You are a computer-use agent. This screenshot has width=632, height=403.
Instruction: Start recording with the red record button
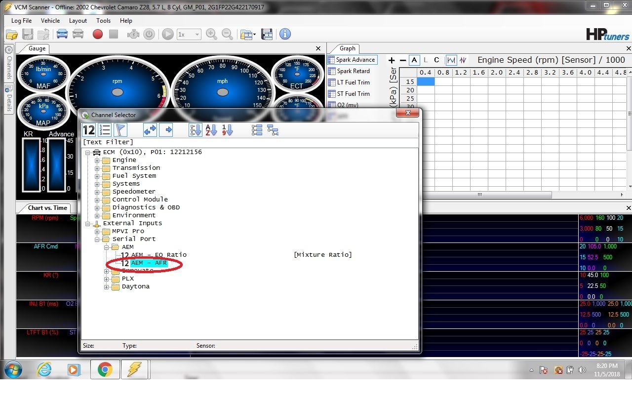pyautogui.click(x=98, y=34)
